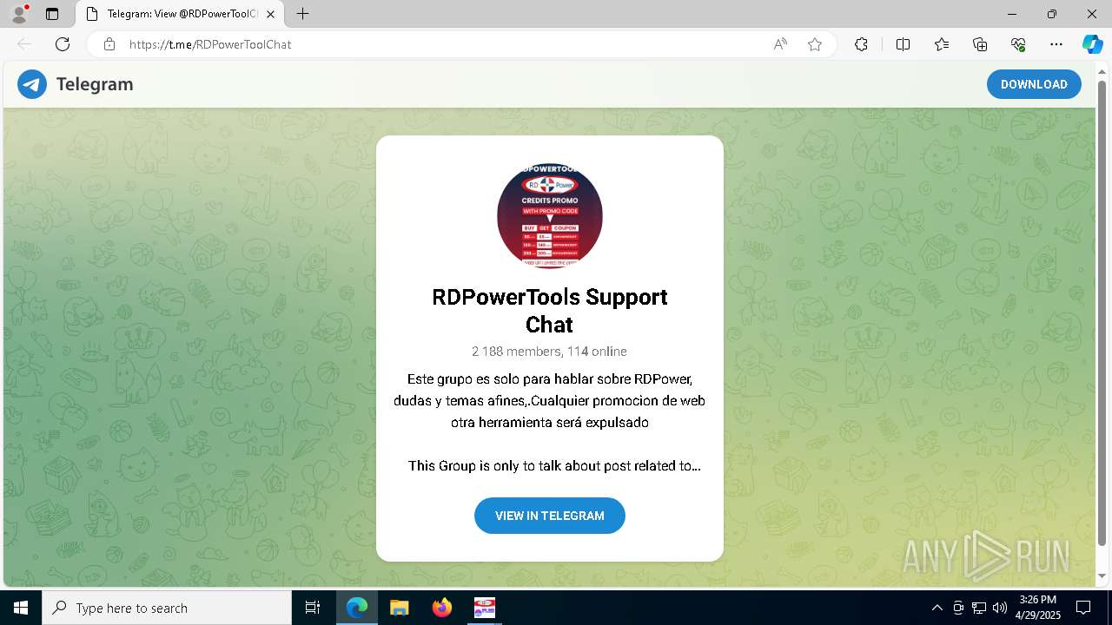
Task: Open the Copilot sidebar icon
Action: [x=1092, y=44]
